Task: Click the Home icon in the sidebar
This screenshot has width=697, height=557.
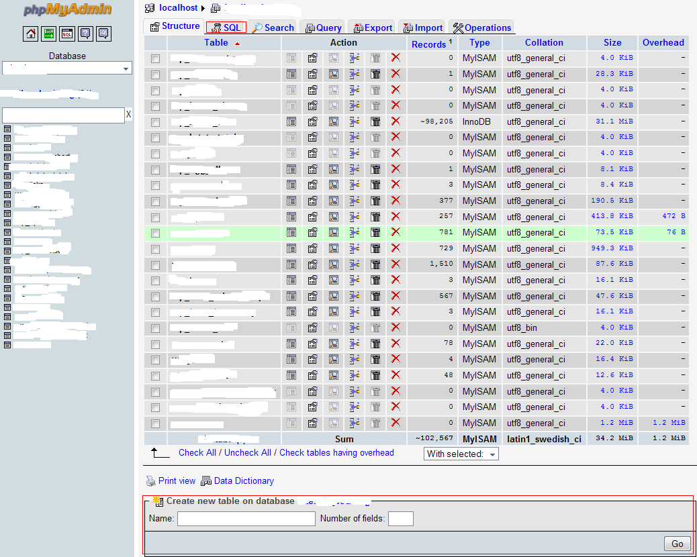Action: coord(31,34)
